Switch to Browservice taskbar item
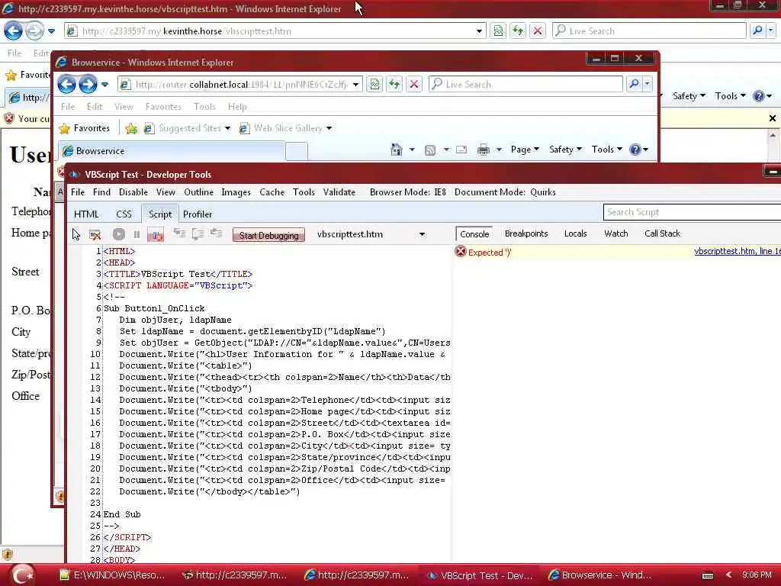The width and height of the screenshot is (781, 586). point(601,575)
